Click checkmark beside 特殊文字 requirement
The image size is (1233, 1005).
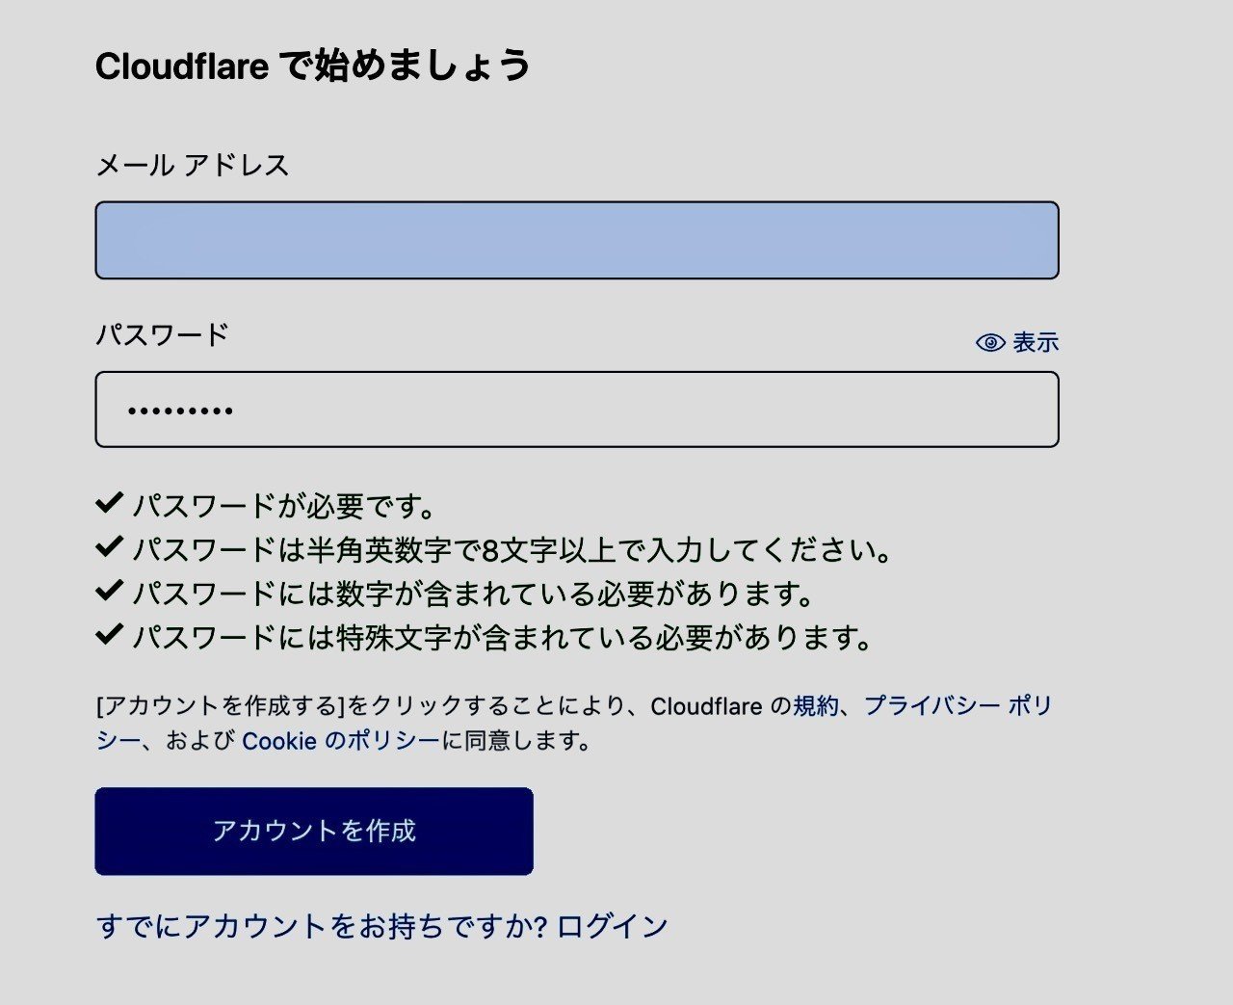click(x=109, y=634)
